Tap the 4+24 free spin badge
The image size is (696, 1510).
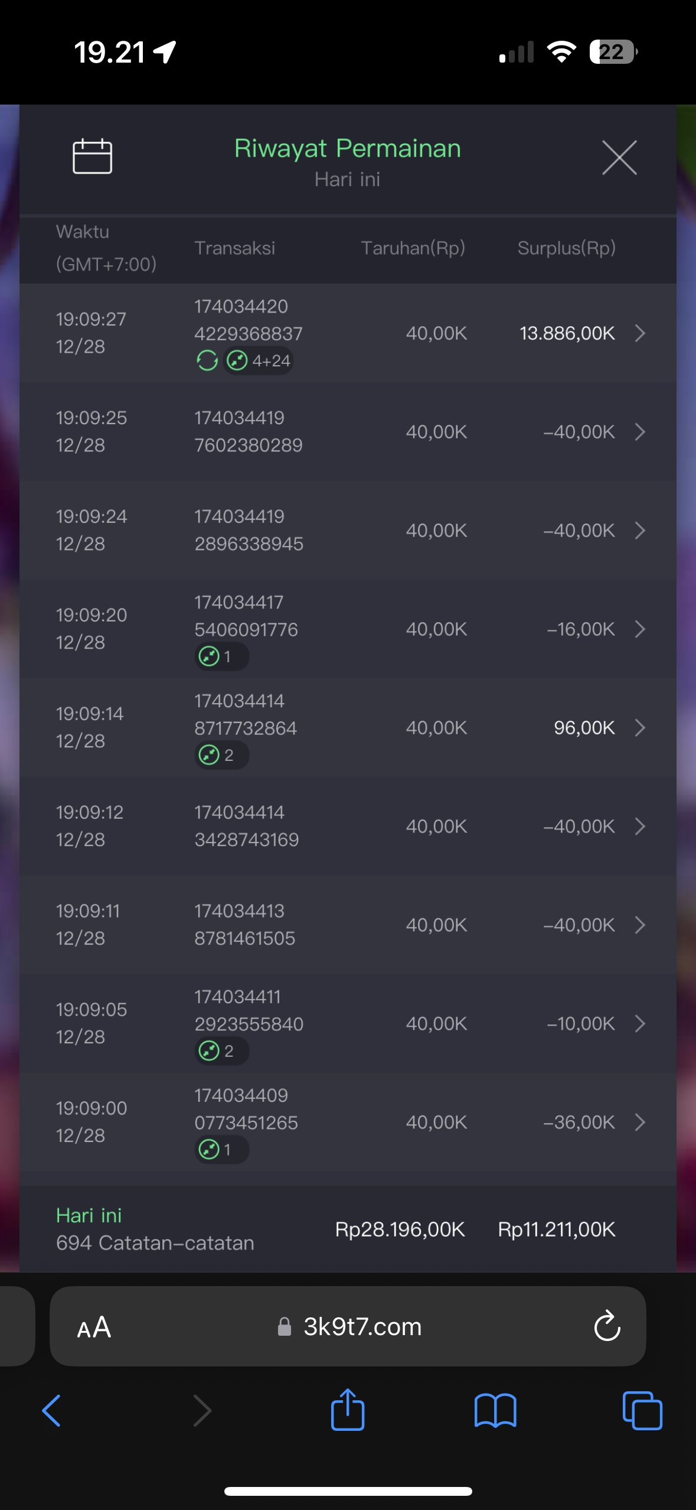click(x=259, y=360)
